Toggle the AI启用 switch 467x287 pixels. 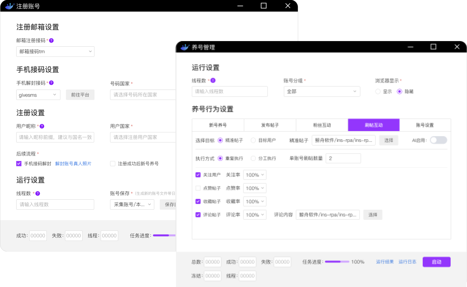[438, 140]
